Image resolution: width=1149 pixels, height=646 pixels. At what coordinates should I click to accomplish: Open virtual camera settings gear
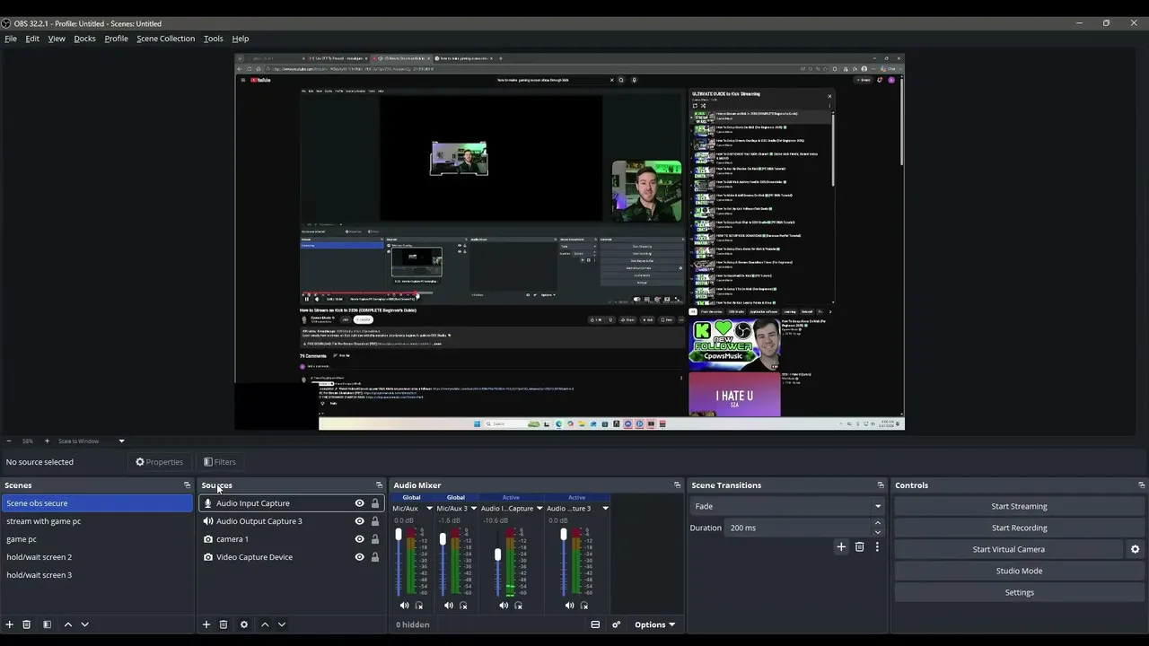[x=1135, y=549]
